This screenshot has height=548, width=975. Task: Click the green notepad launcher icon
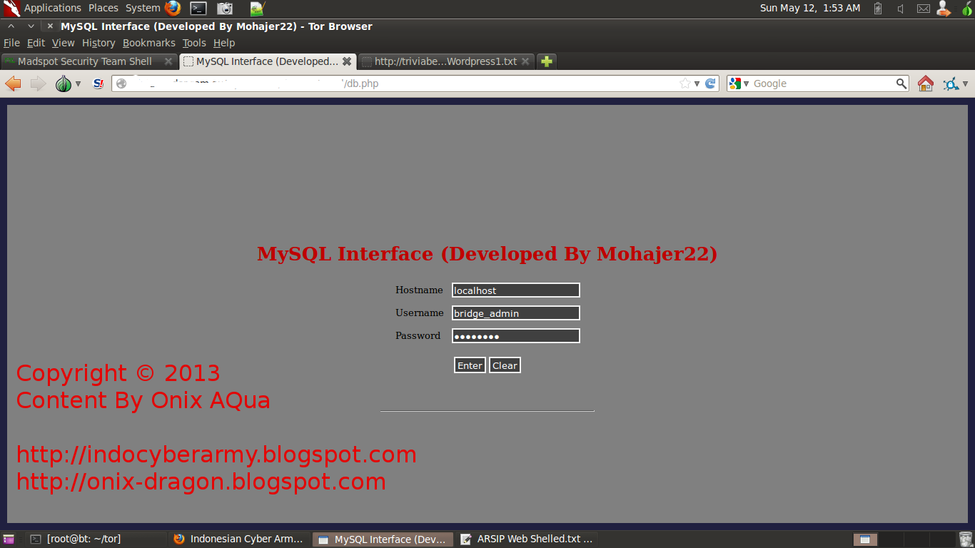pyautogui.click(x=258, y=9)
